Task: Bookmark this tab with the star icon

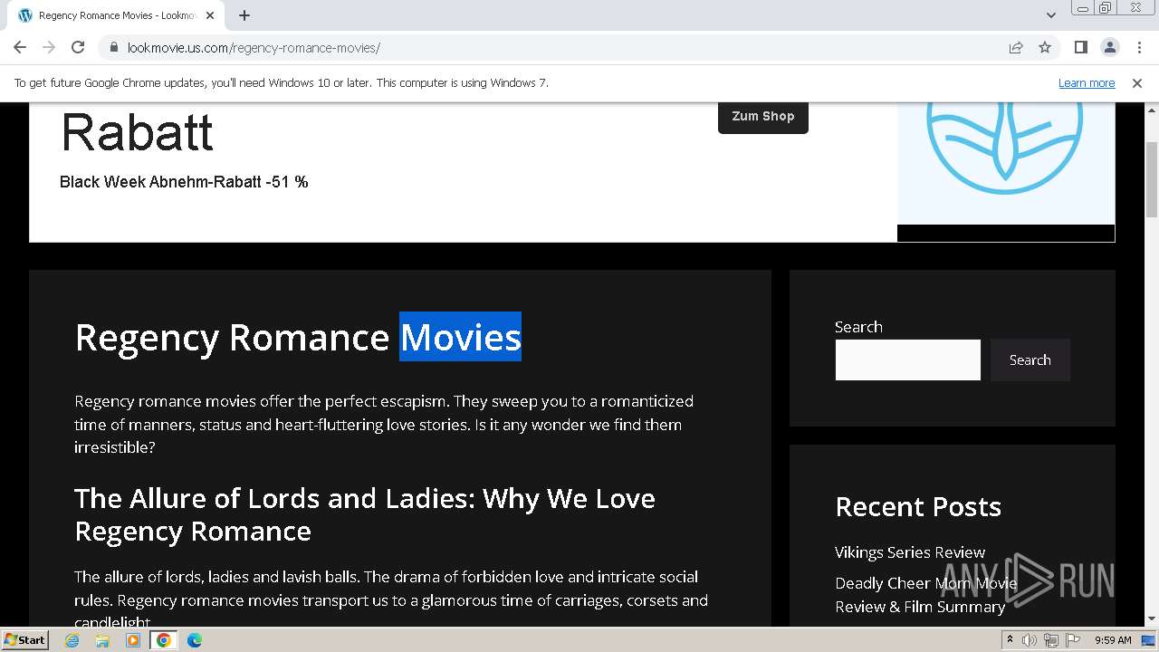Action: click(1045, 47)
